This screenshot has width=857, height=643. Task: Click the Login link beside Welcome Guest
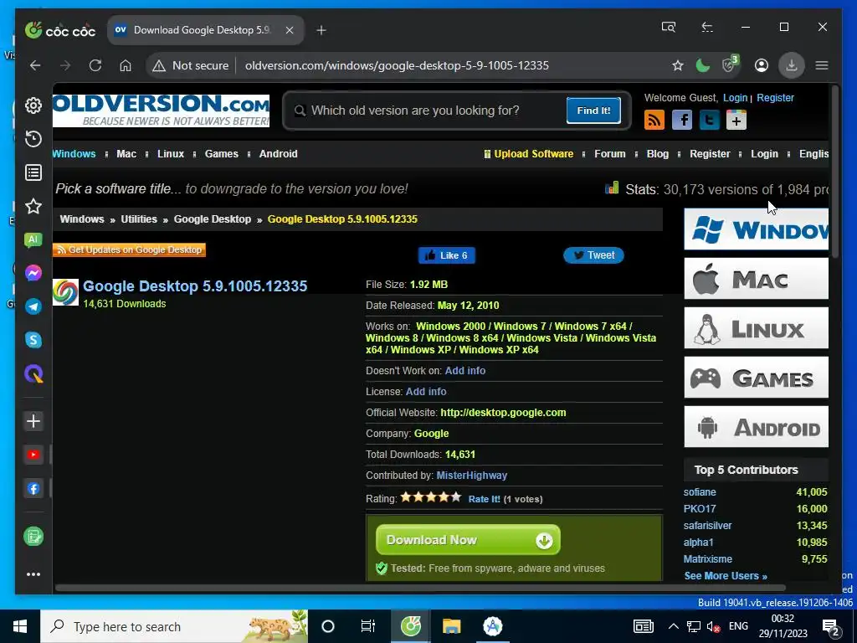735,97
